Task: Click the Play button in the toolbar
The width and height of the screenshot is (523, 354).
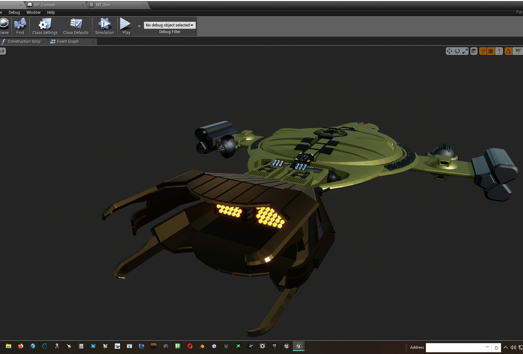Action: [126, 27]
